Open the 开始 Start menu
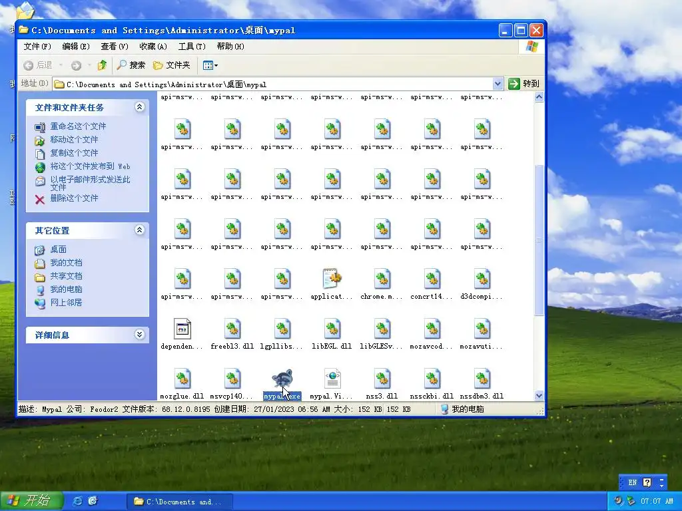 (x=31, y=501)
